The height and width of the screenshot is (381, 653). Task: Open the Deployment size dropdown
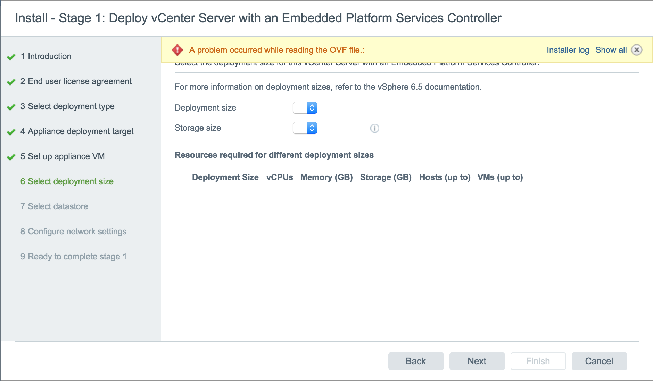coord(305,108)
